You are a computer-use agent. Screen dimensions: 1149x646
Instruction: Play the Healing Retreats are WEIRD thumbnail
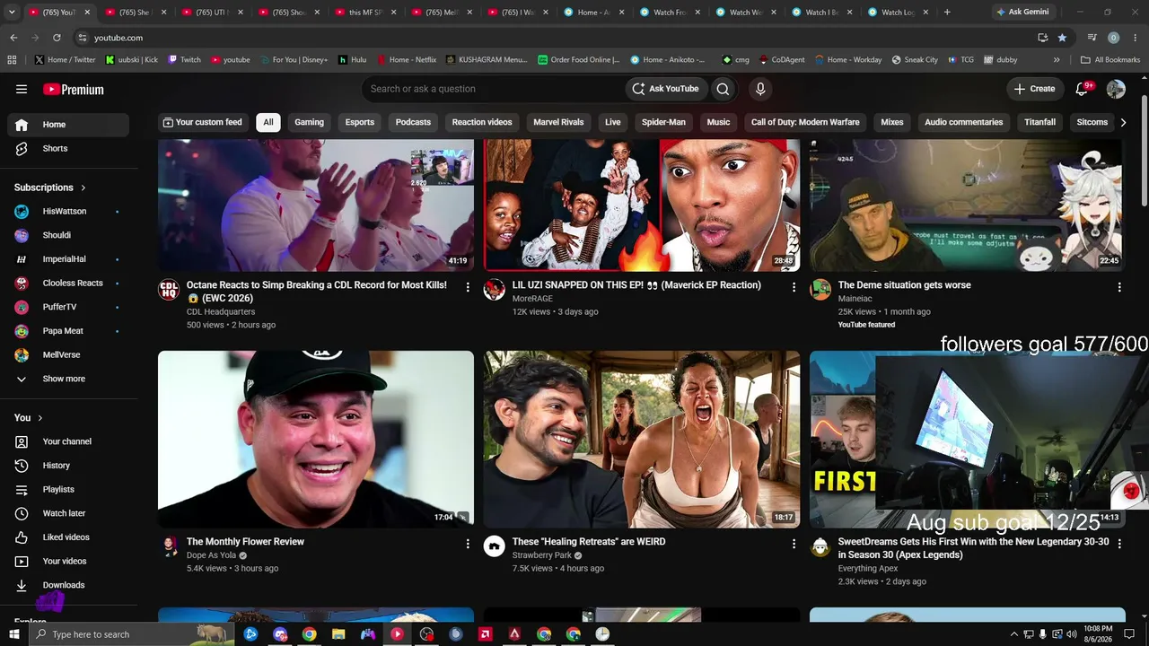[642, 439]
